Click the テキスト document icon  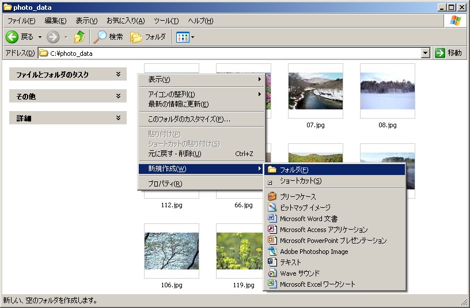tap(272, 262)
